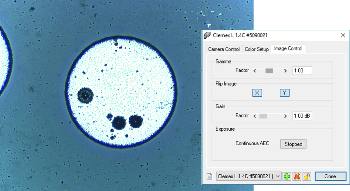The image size is (350, 191).
Task: Click the Gamma Factor slider thumb
Action: click(269, 71)
